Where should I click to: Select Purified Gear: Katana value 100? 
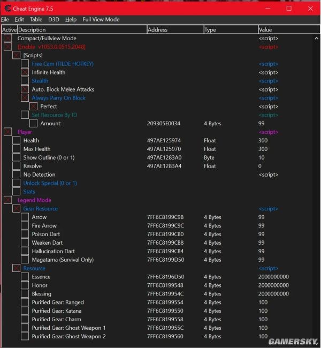click(263, 311)
